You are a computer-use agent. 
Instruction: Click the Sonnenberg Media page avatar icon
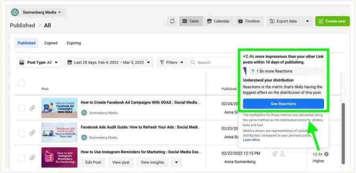15,12
